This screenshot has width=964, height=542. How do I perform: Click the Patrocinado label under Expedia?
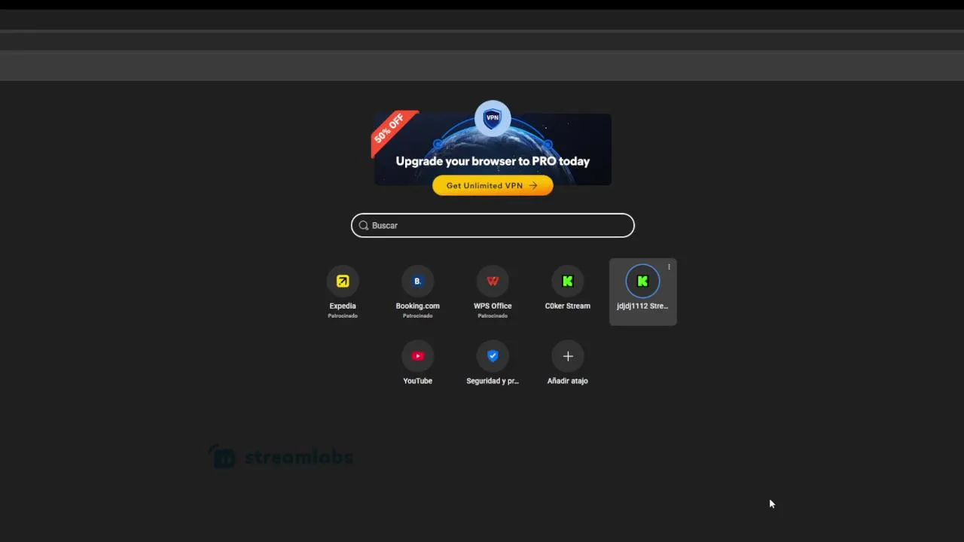(343, 315)
